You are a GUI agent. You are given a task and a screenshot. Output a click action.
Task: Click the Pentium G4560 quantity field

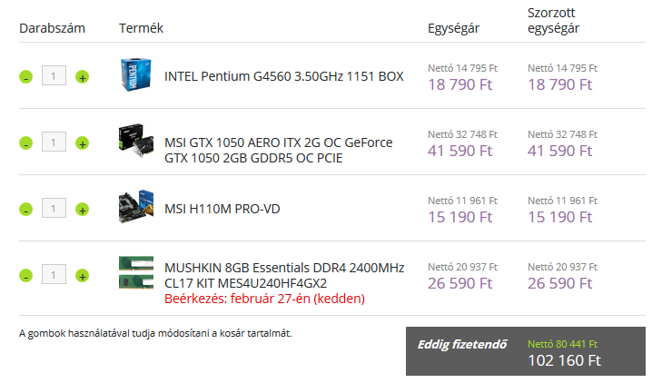click(54, 75)
